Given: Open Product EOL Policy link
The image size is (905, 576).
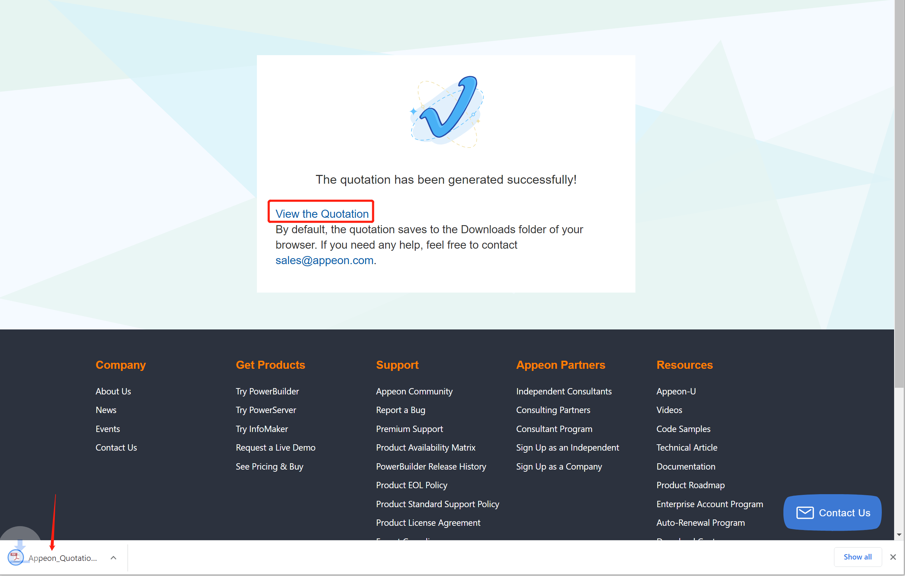Looking at the screenshot, I should 412,485.
